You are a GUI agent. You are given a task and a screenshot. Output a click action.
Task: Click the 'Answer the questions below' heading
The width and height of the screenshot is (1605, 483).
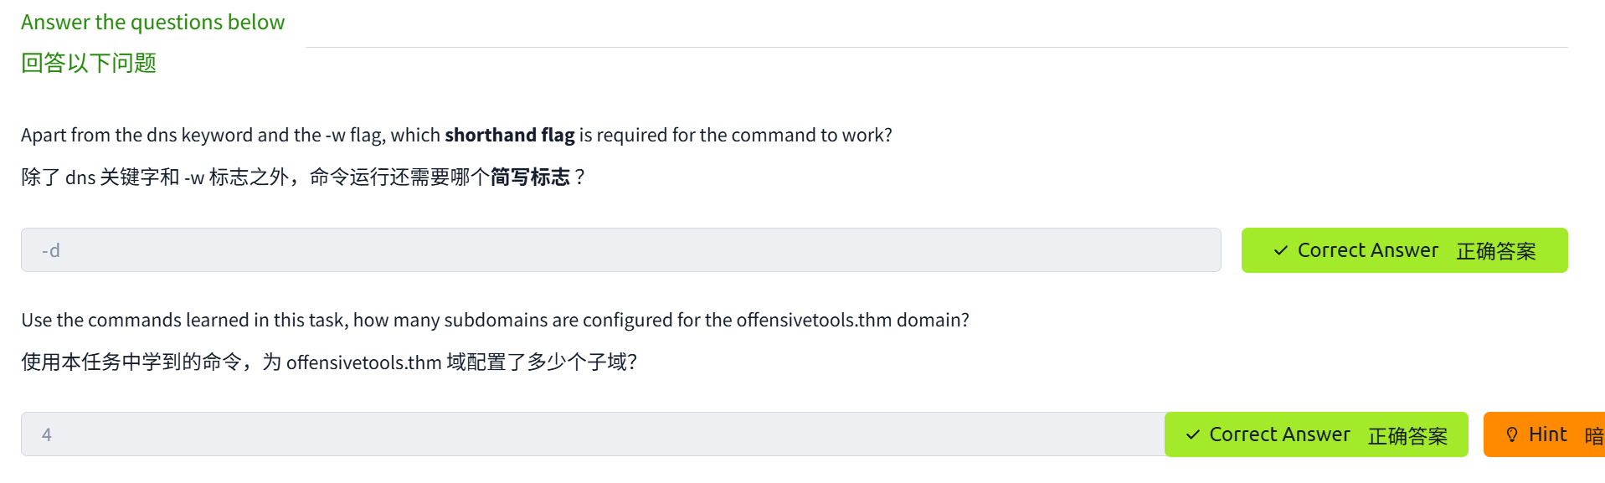coord(152,23)
